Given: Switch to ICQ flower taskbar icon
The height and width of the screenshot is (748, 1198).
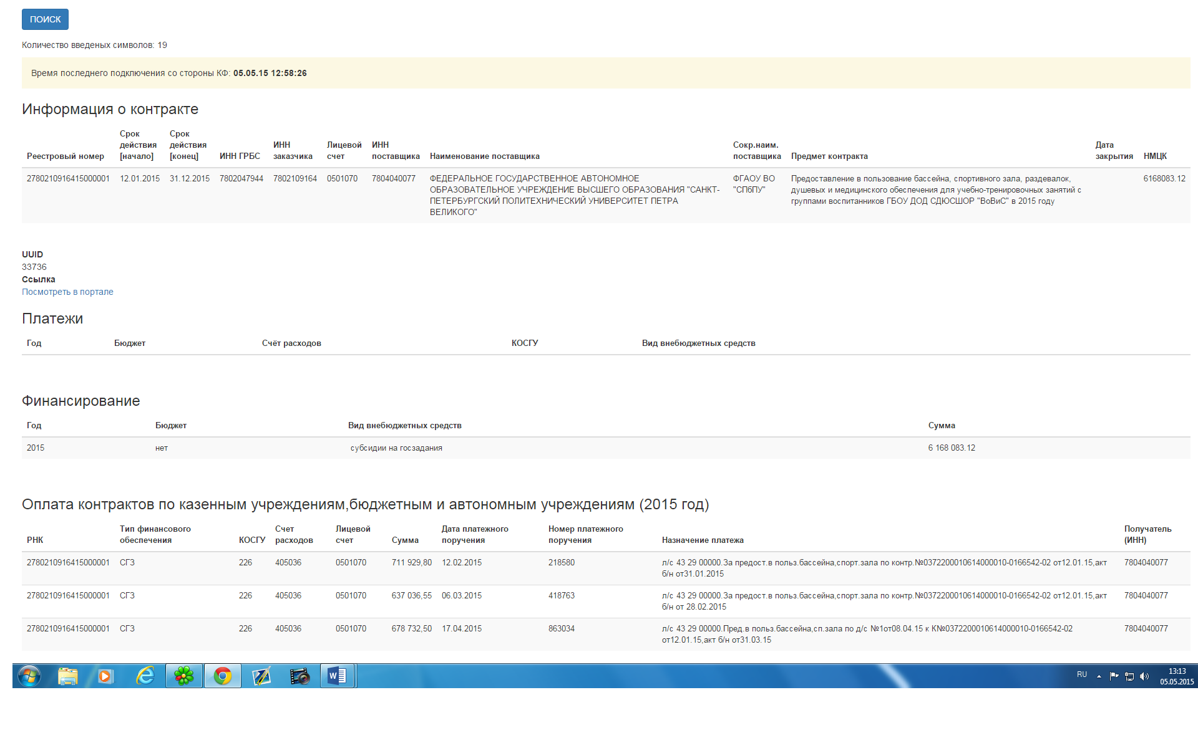Looking at the screenshot, I should pos(184,676).
